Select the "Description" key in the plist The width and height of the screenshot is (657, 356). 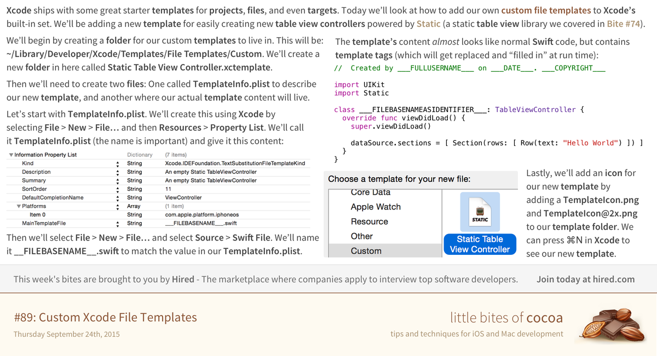(36, 172)
